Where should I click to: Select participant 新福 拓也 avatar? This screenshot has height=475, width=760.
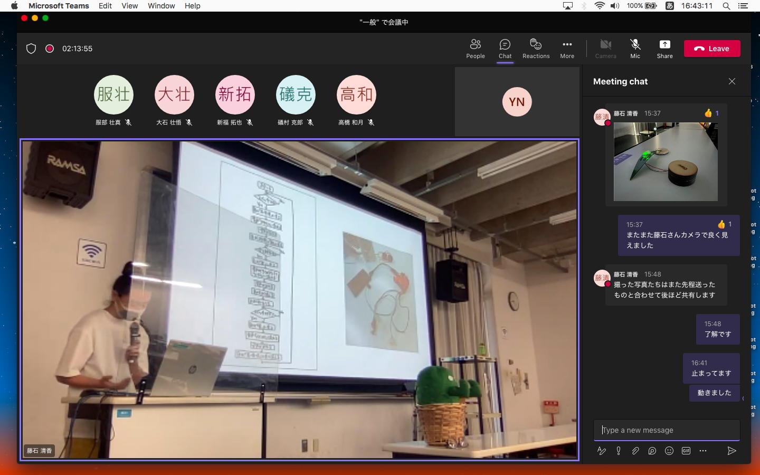click(235, 94)
